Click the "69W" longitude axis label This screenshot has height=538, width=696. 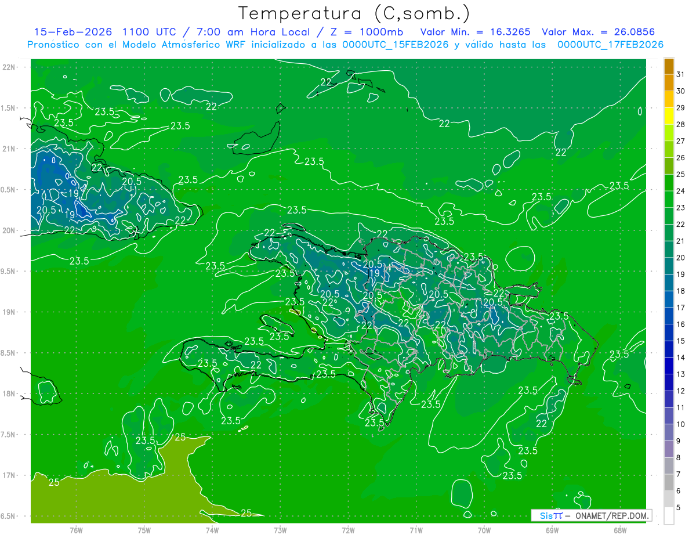tap(552, 530)
